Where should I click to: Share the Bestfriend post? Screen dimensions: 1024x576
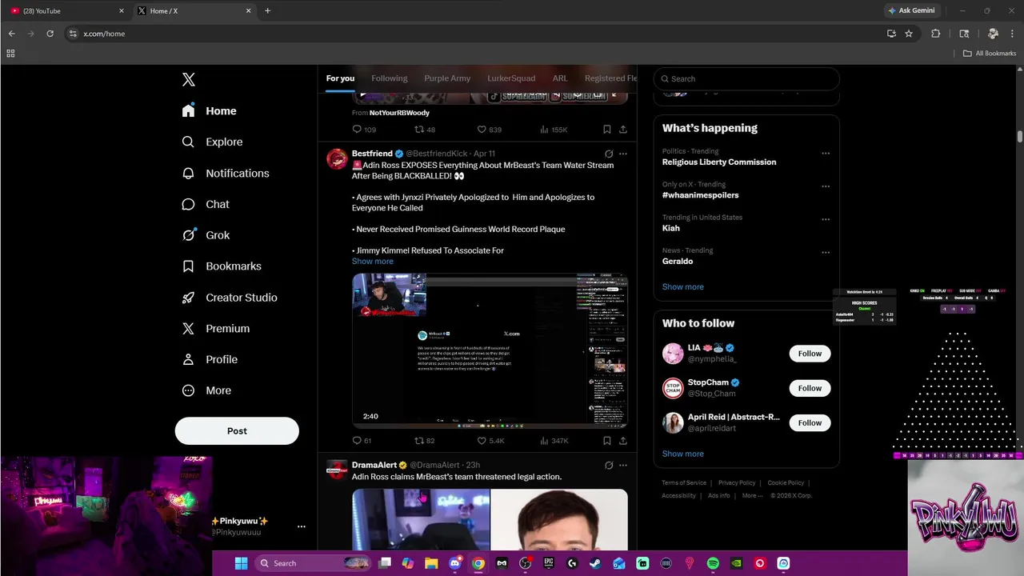point(623,441)
